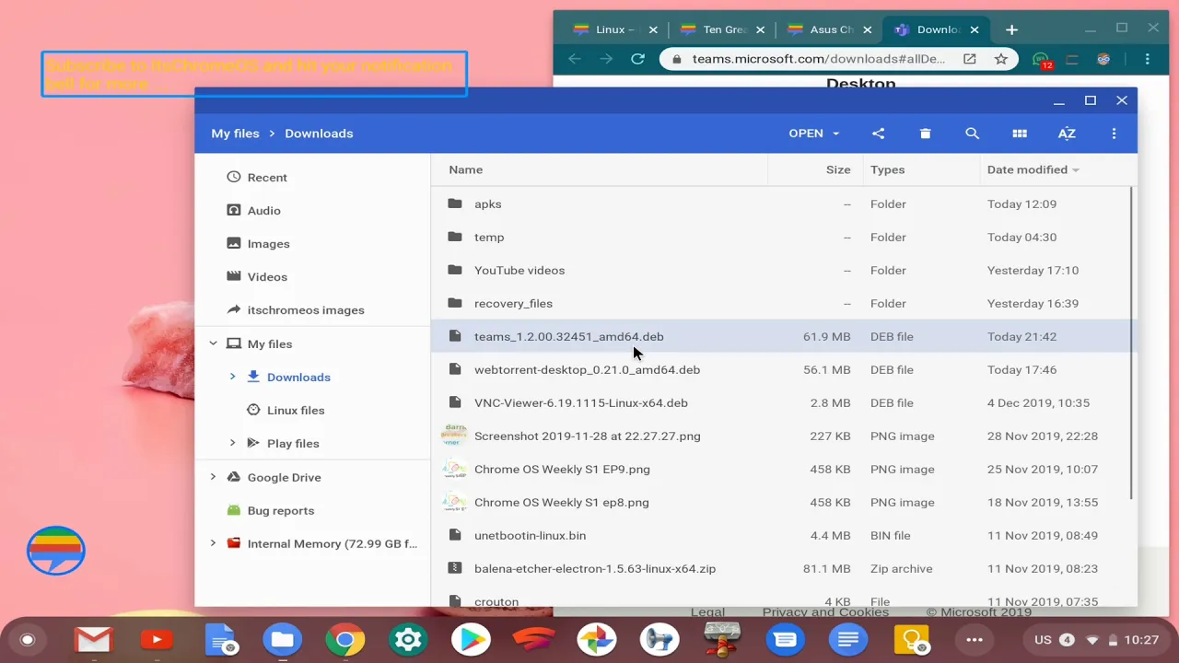The height and width of the screenshot is (663, 1179).
Task: Select unetbootin-linux.bin file
Action: pyautogui.click(x=779, y=535)
